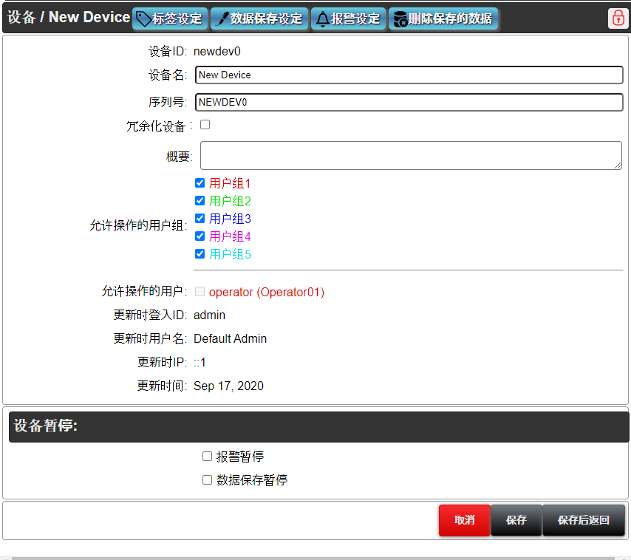Enable the 冗余化设备 checkbox

tap(205, 125)
